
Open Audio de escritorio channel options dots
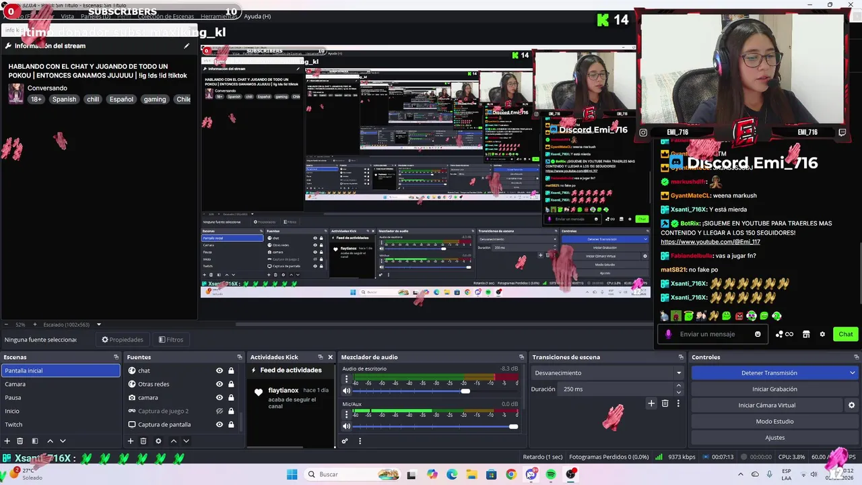point(347,379)
